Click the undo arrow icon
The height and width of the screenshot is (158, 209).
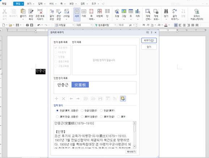39,25
